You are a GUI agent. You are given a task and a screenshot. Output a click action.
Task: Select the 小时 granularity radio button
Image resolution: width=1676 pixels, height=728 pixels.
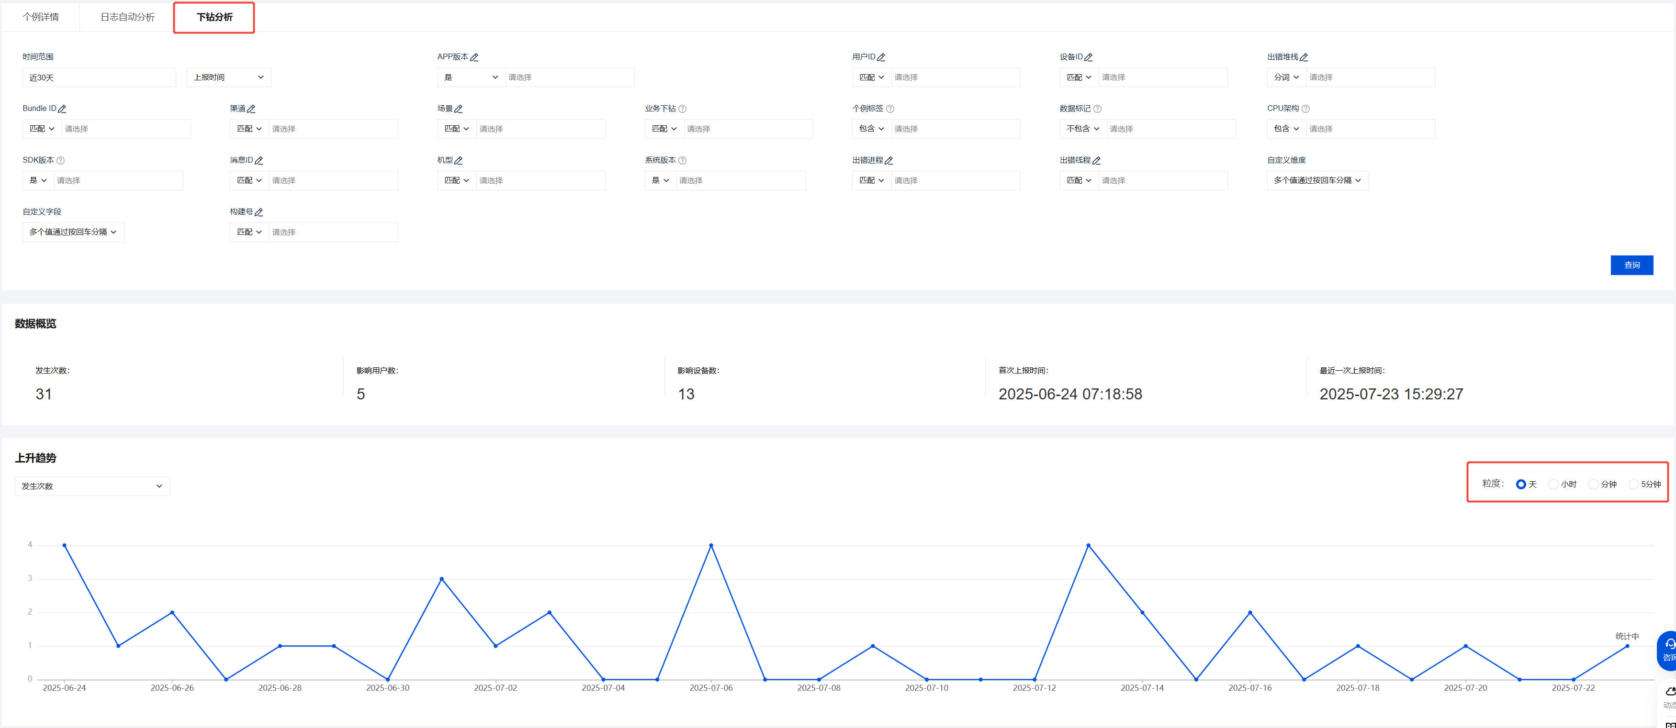pos(1553,484)
